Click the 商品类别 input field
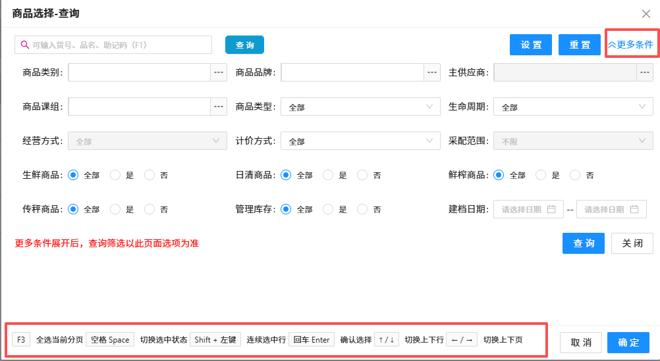 [x=140, y=72]
